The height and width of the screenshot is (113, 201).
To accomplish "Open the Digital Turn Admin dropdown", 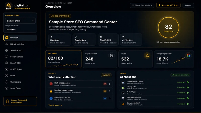I will [x=142, y=5].
